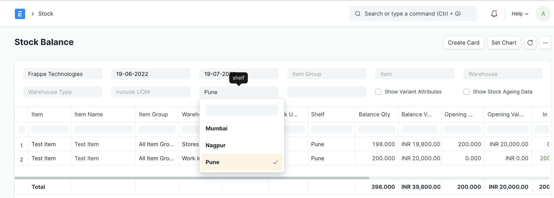Open the three-dots more options menu

coord(545,43)
